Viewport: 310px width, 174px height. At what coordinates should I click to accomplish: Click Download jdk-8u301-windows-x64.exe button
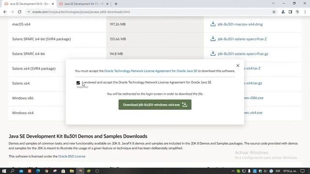155,104
